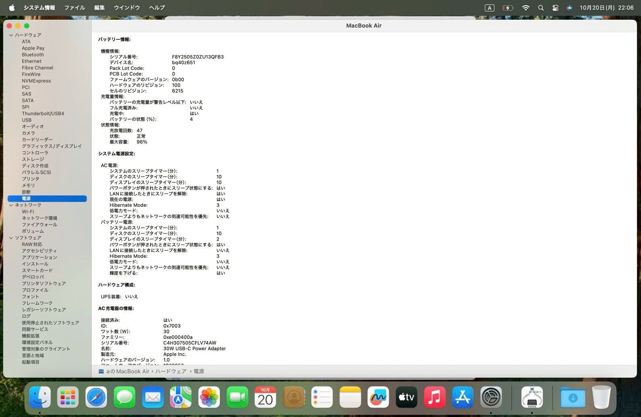This screenshot has height=417, width=641.
Task: Open the 編集 menu
Action: tap(99, 8)
